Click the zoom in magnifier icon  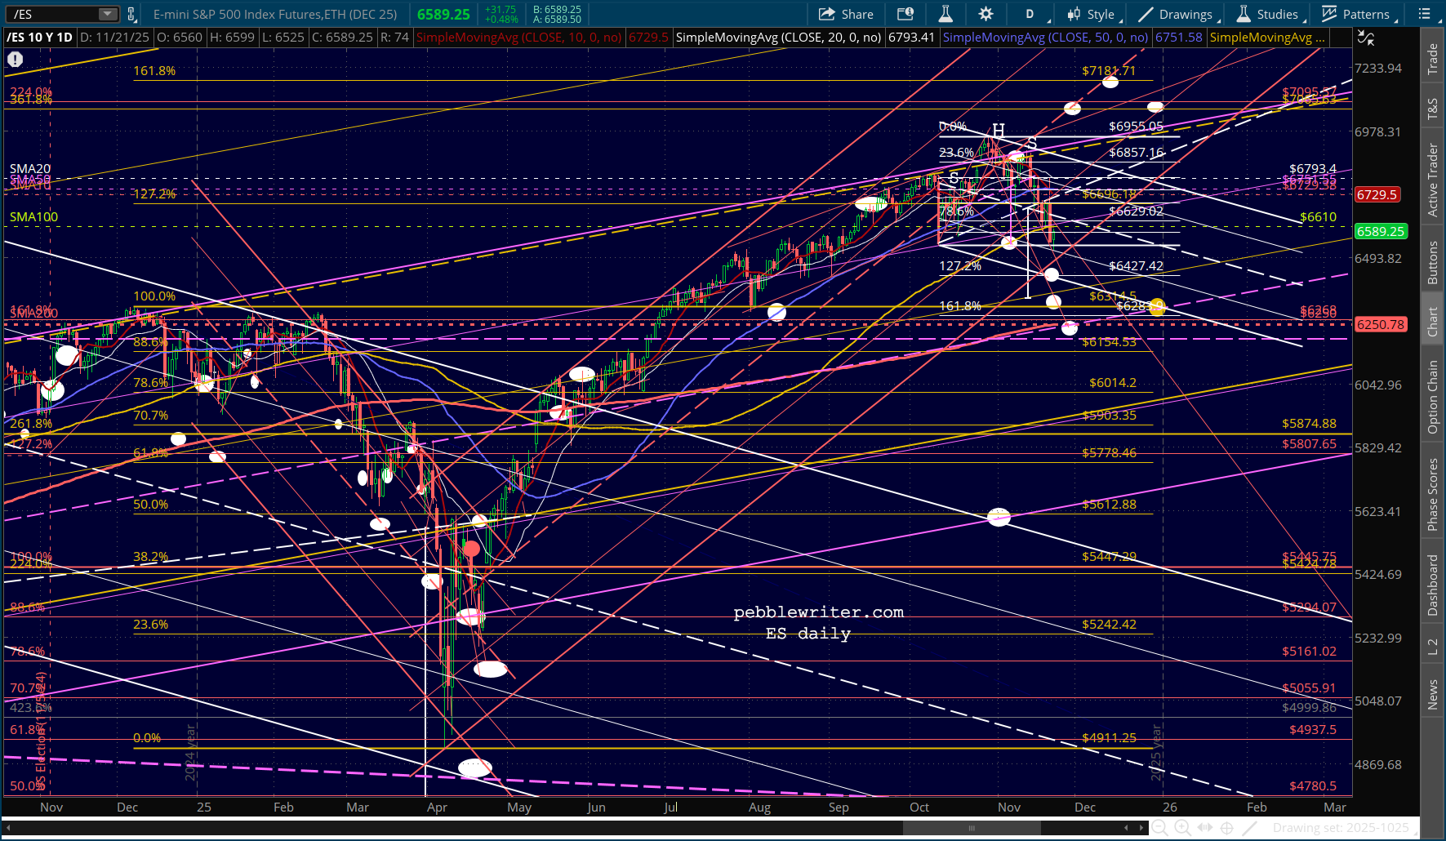pos(1181,828)
